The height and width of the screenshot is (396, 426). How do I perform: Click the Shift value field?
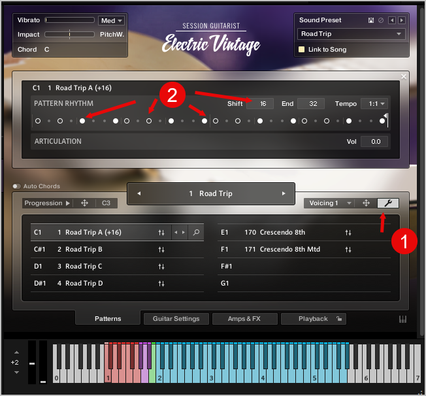point(260,103)
